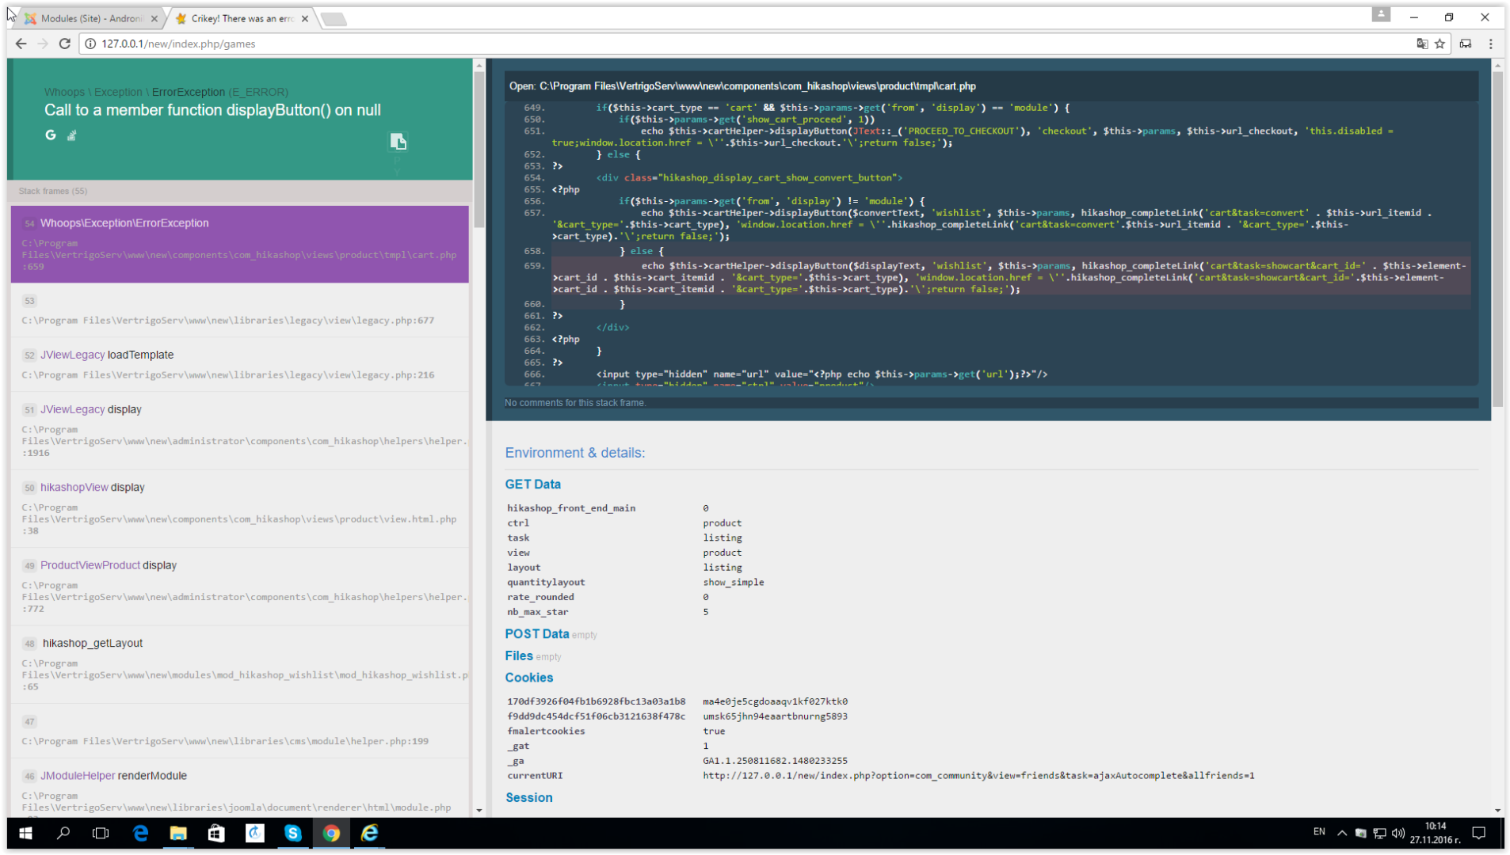This screenshot has height=855, width=1510.
Task: Open the Google Translate page icon
Action: coord(1421,44)
